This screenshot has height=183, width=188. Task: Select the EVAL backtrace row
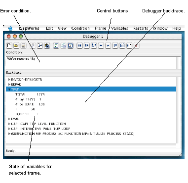91,119
